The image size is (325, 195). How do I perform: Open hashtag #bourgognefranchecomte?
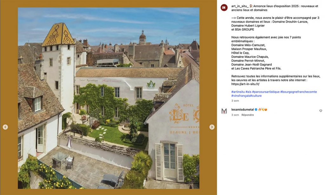(x=298, y=92)
